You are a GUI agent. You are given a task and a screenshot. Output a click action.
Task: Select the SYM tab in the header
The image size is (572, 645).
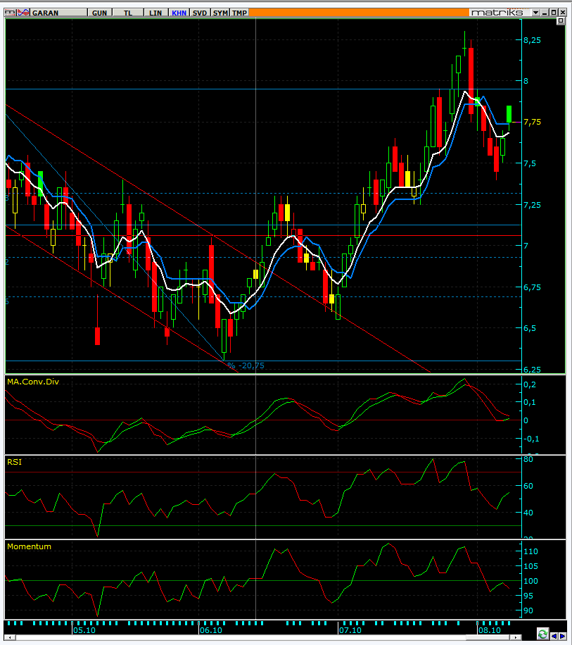tap(220, 13)
